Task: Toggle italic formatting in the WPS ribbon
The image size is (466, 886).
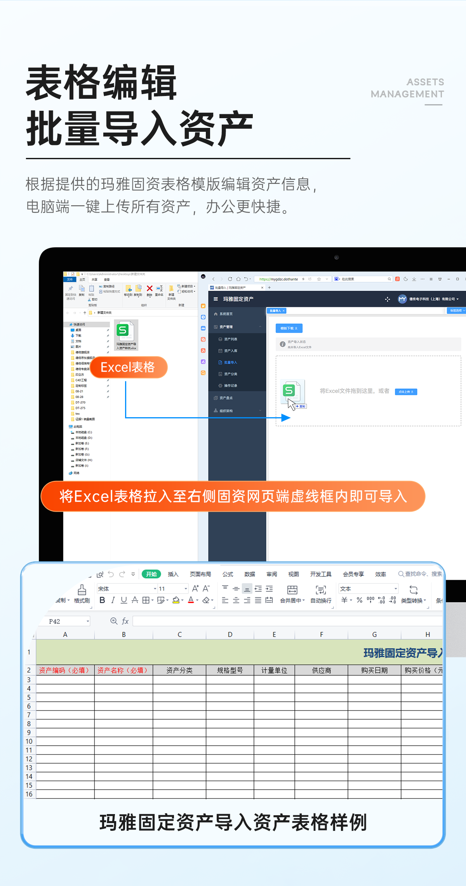Action: (x=113, y=600)
